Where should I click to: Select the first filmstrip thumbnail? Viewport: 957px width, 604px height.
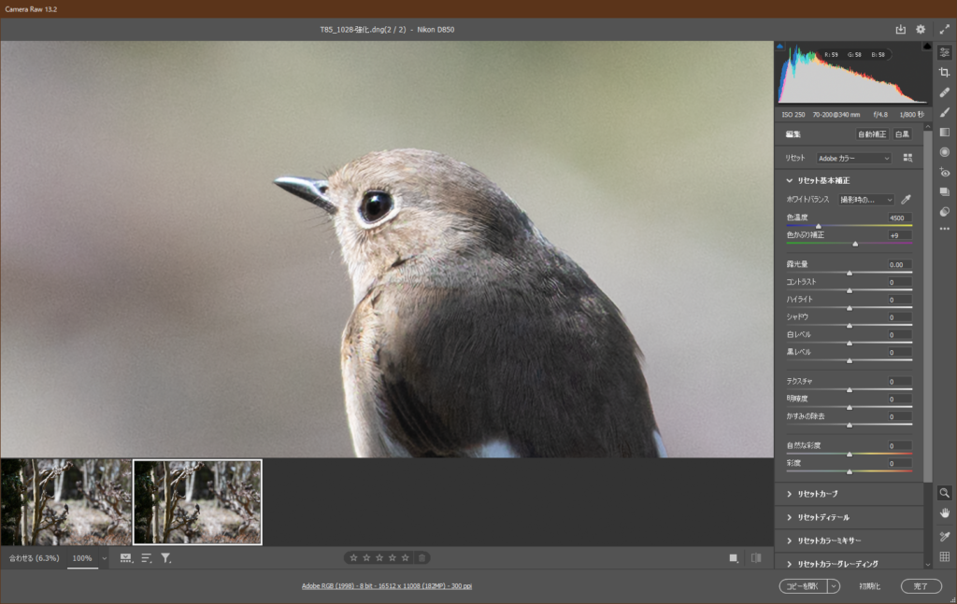(65, 501)
